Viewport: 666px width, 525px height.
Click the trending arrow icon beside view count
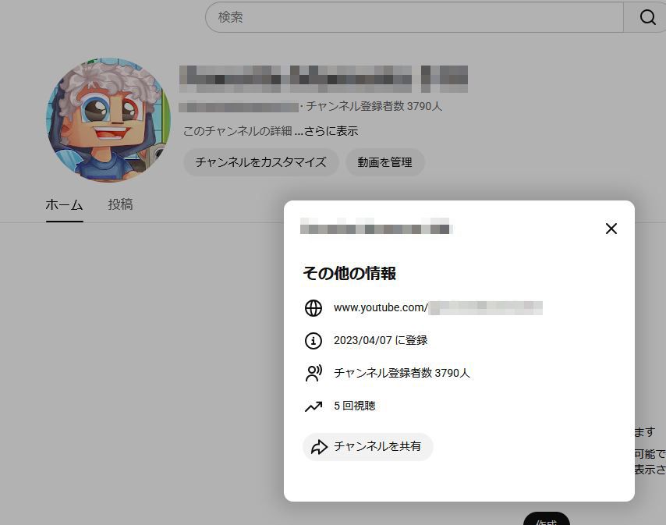click(x=314, y=406)
